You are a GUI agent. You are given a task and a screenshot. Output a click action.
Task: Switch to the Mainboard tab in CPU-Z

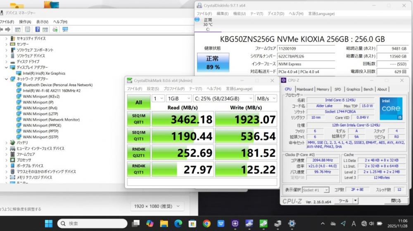[305, 90]
